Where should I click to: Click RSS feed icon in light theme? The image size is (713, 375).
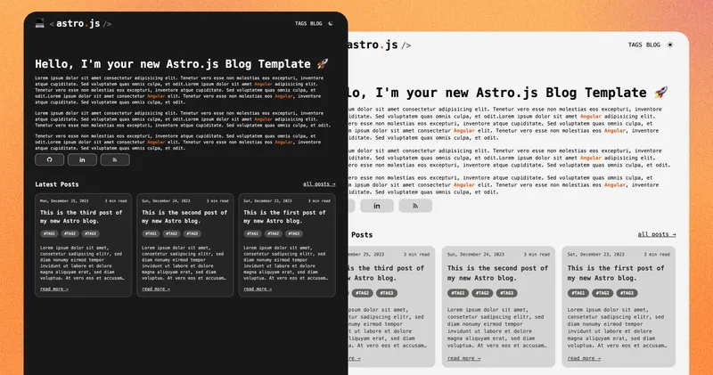click(x=415, y=206)
